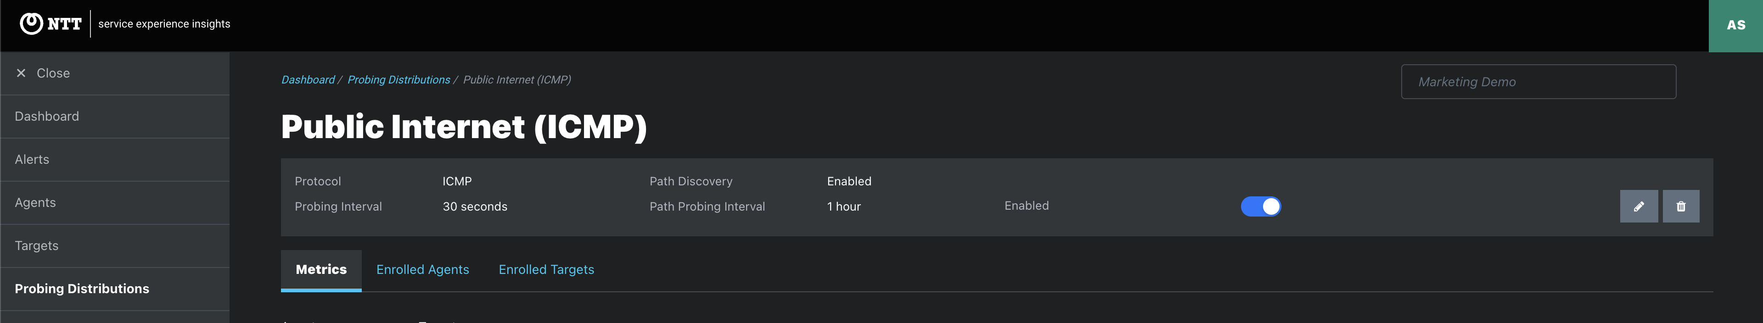This screenshot has width=1763, height=323.
Task: Switch to the Enrolled Targets tab
Action: click(546, 270)
